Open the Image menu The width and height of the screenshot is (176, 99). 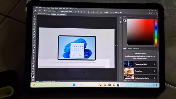tap(44, 8)
